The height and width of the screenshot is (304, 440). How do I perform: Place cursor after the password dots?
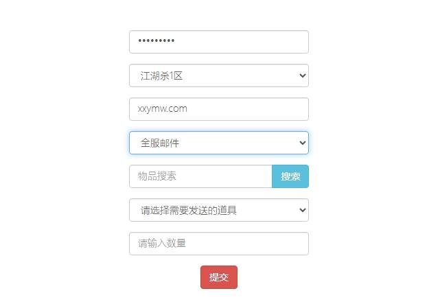click(x=176, y=41)
